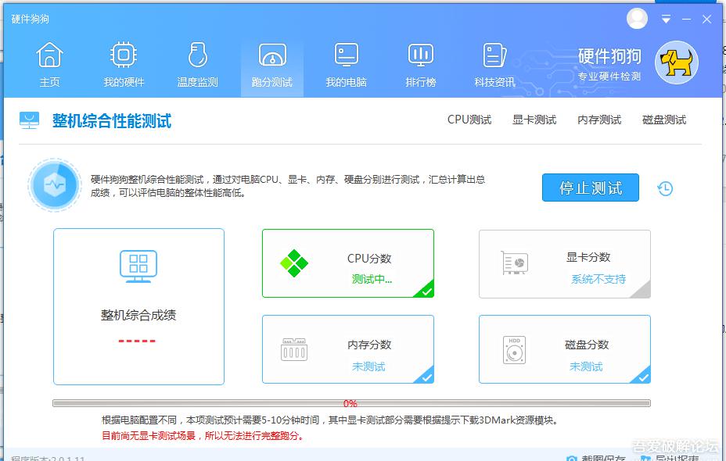
Task: Click the monitor icon above 整机综合成绩
Action: [138, 266]
